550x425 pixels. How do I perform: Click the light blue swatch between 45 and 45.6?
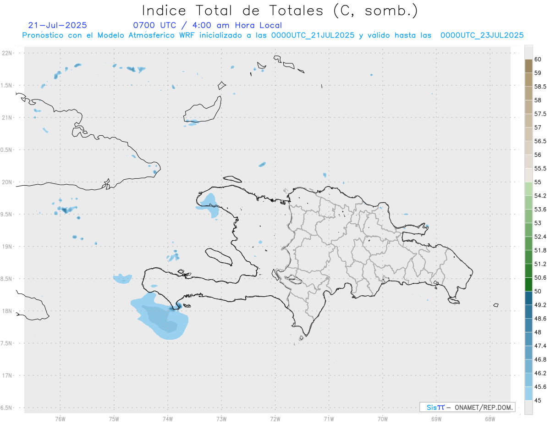click(528, 393)
